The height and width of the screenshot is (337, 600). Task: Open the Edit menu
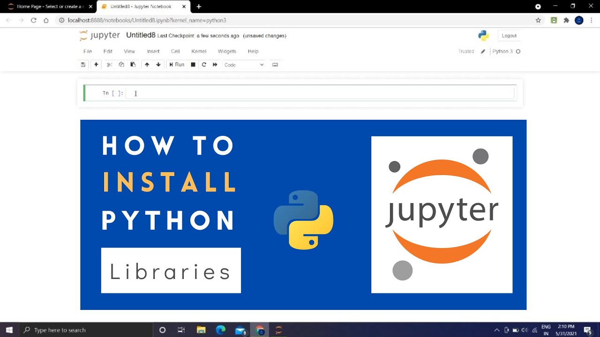[108, 51]
